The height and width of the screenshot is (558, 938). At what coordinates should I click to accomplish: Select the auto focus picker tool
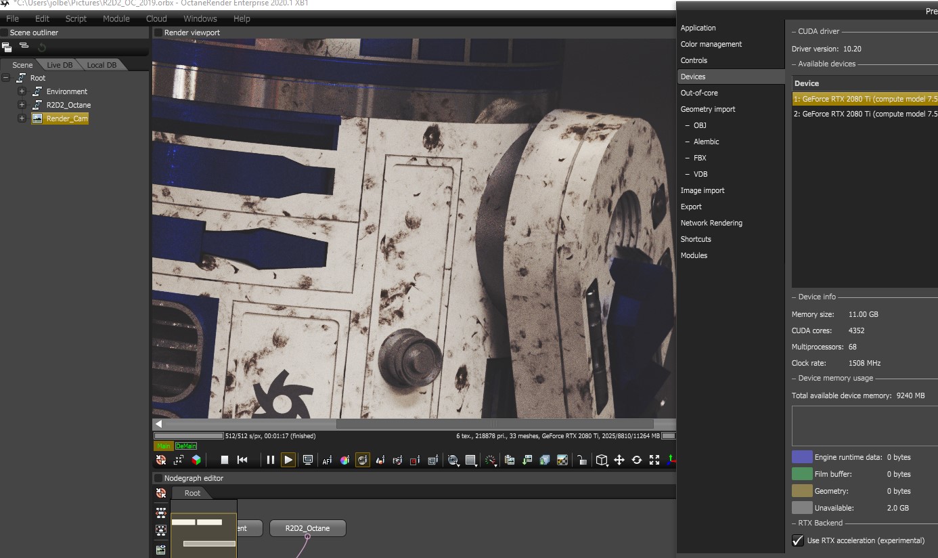pyautogui.click(x=327, y=460)
